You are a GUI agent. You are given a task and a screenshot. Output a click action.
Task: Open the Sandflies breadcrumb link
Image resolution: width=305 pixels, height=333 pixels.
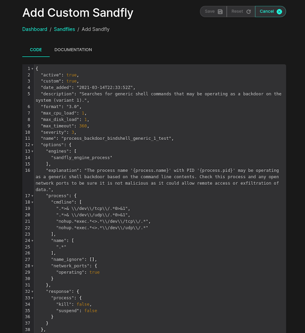click(x=64, y=29)
